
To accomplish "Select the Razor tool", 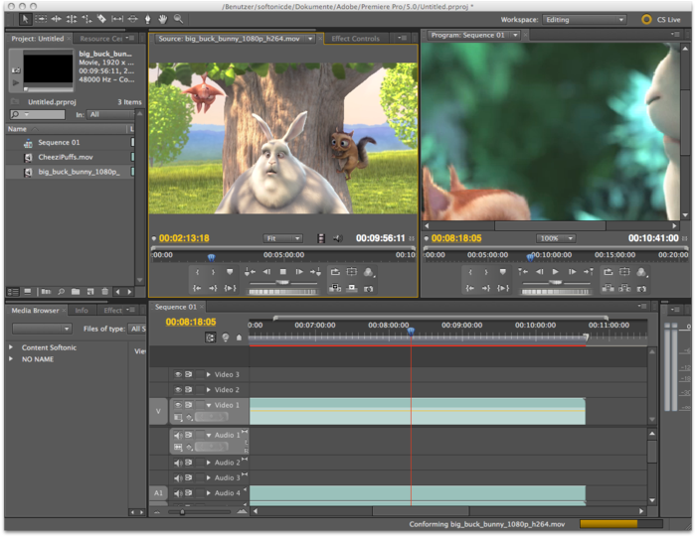I will point(101,19).
